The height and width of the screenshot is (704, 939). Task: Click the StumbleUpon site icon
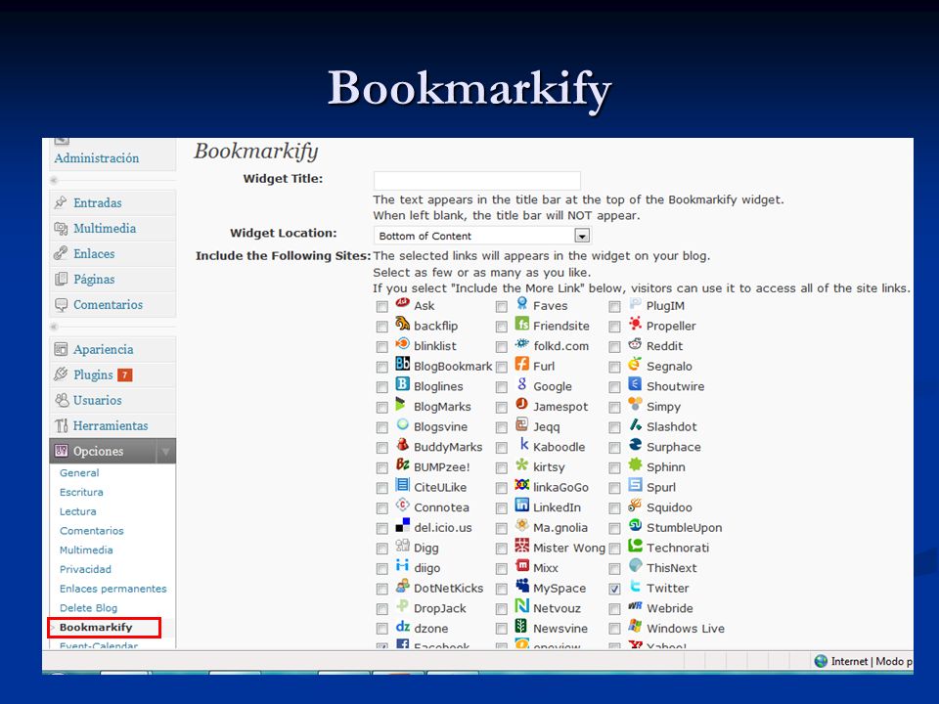coord(635,526)
